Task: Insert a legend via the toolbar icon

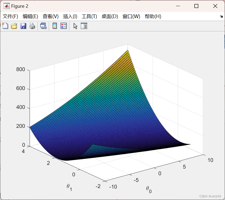Action: [x=63, y=26]
